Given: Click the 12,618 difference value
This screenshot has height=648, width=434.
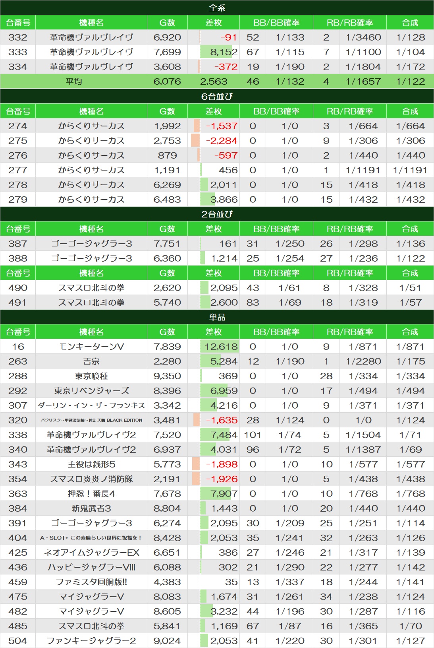Looking at the screenshot, I should tap(221, 347).
